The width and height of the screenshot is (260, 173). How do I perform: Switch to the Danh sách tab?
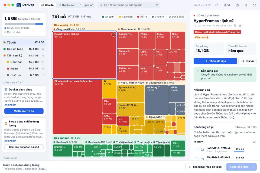67,5
